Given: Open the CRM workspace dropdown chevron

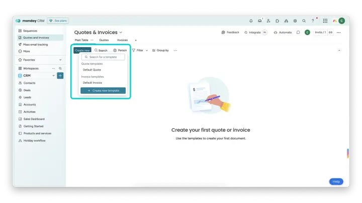Looking at the screenshot, I should [x=54, y=76].
